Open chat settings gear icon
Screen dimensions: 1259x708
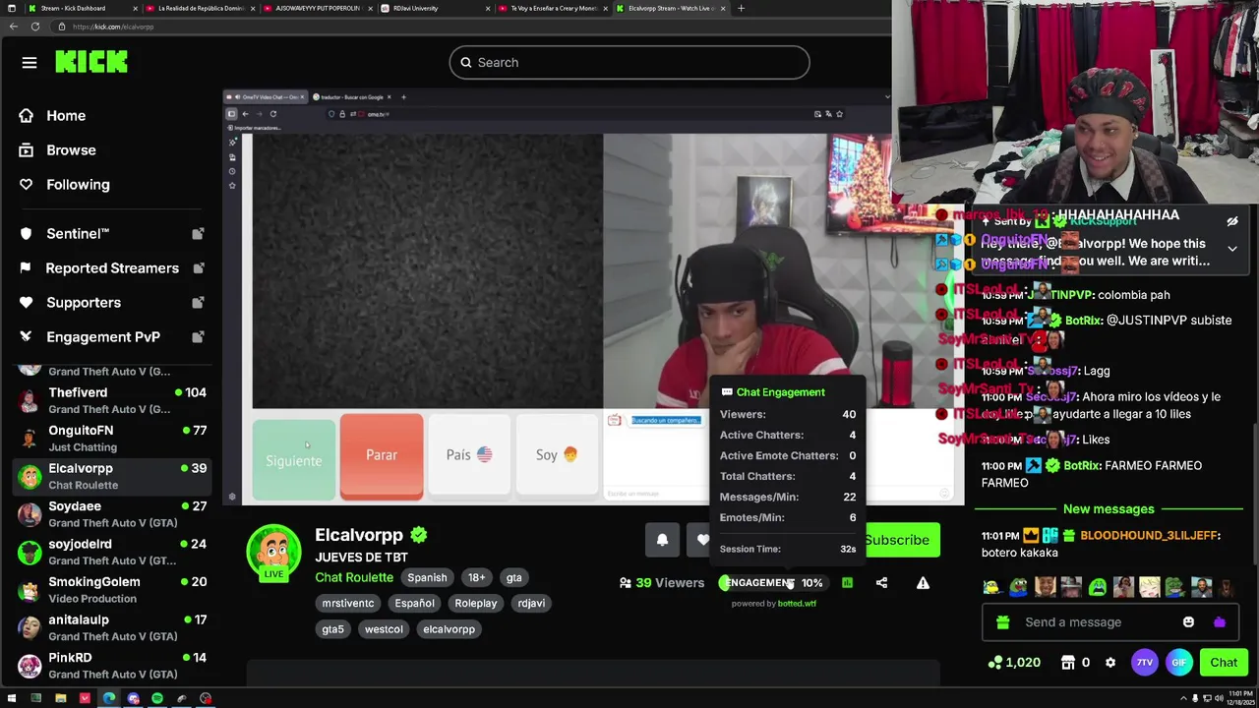(x=1110, y=663)
